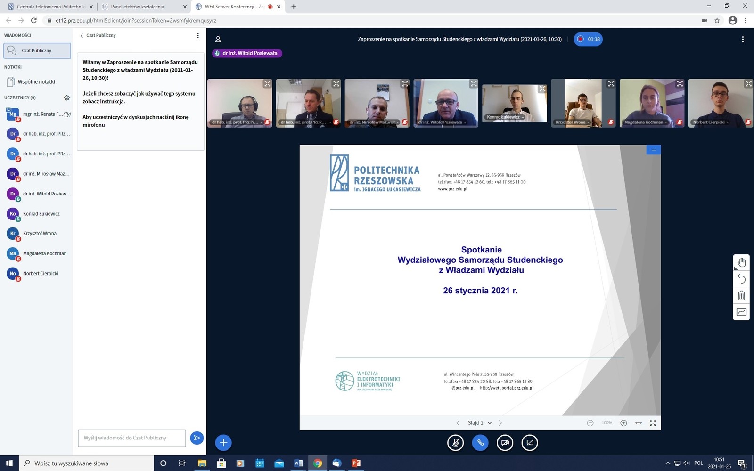Image resolution: width=754 pixels, height=471 pixels.
Task: Send chat message with arrow icon
Action: [x=197, y=438]
